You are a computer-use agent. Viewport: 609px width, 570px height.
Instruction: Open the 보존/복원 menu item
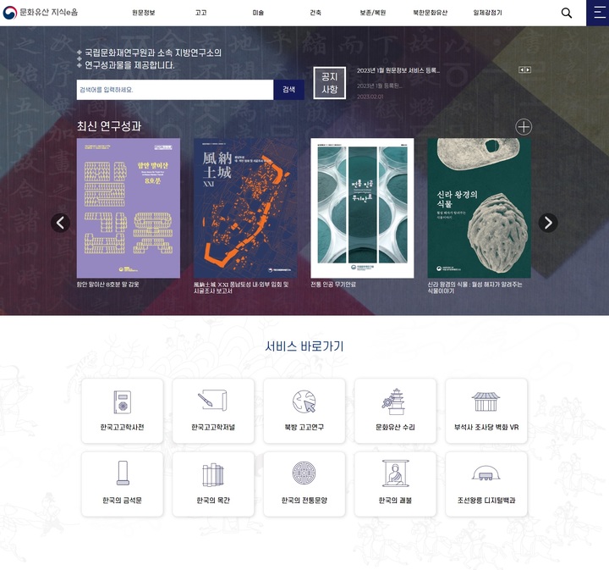[x=372, y=13]
